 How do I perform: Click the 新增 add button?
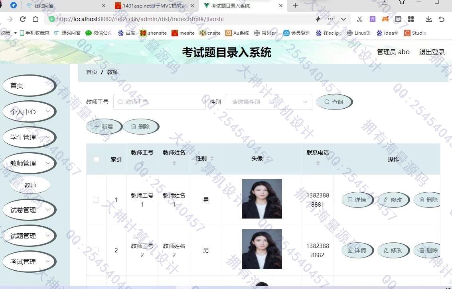pyautogui.click(x=104, y=127)
